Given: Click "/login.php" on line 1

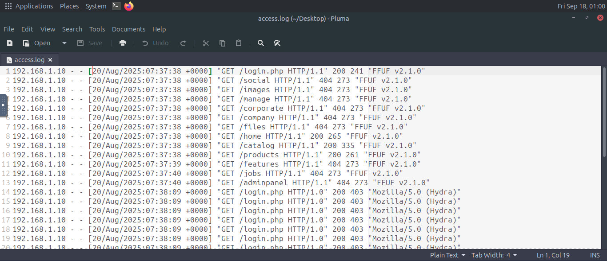Looking at the screenshot, I should [x=261, y=71].
